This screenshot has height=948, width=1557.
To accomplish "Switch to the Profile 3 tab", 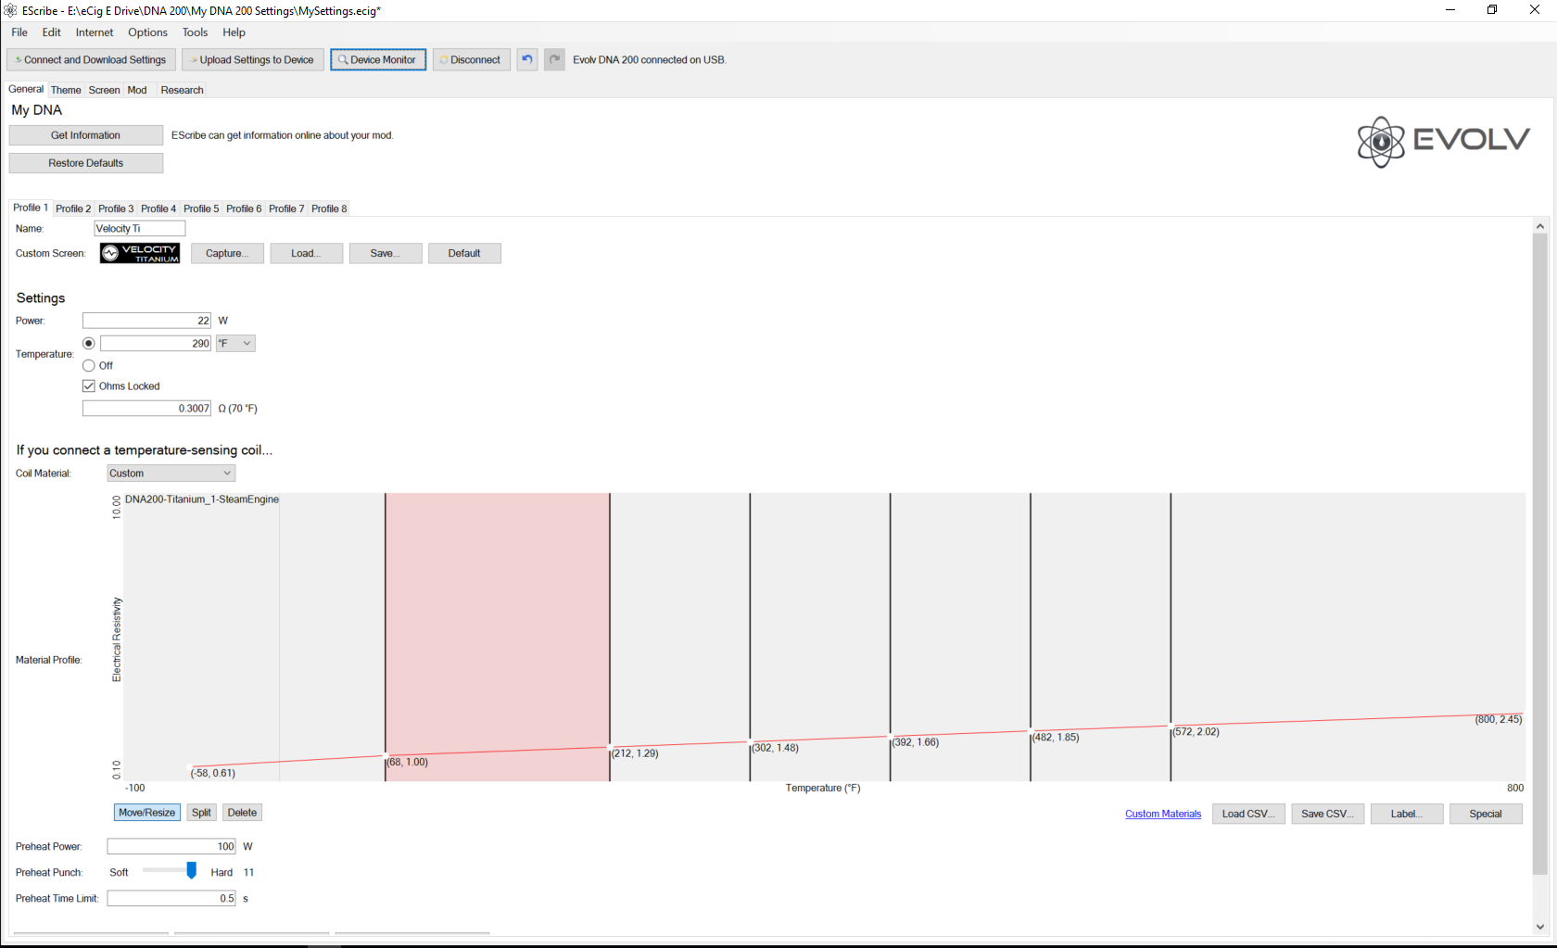I will tap(116, 209).
